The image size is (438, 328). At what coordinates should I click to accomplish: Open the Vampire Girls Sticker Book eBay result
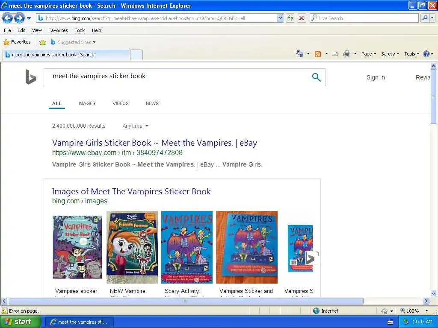point(154,143)
